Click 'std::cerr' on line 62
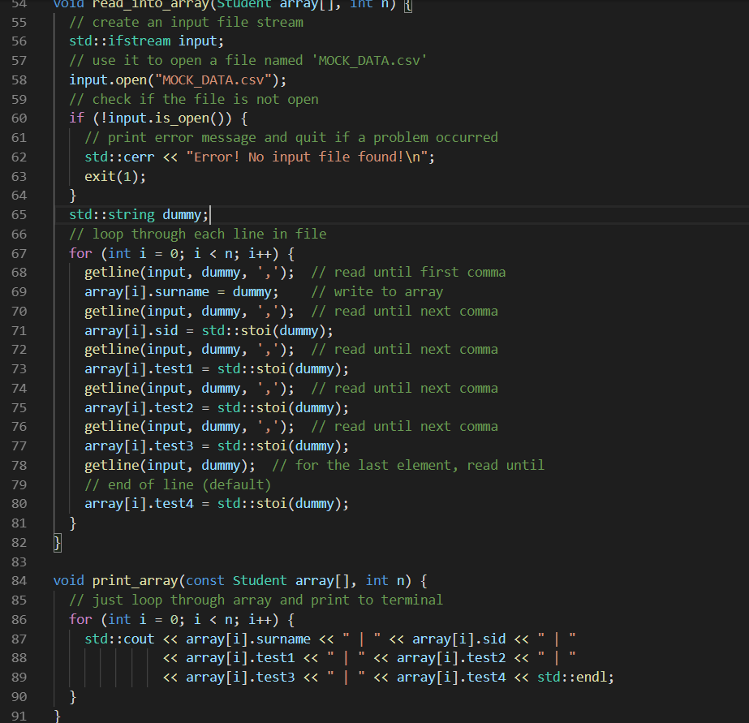This screenshot has height=723, width=749. click(x=119, y=157)
